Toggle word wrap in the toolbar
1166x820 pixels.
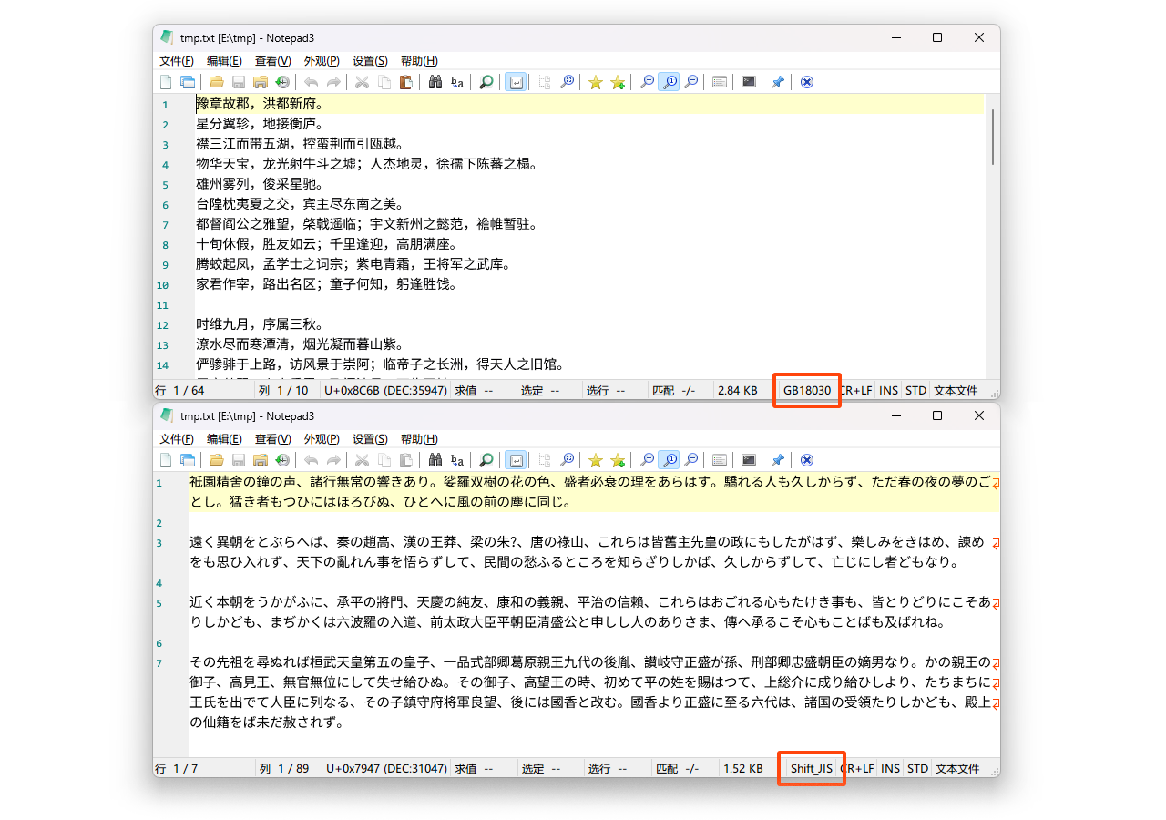pyautogui.click(x=516, y=82)
